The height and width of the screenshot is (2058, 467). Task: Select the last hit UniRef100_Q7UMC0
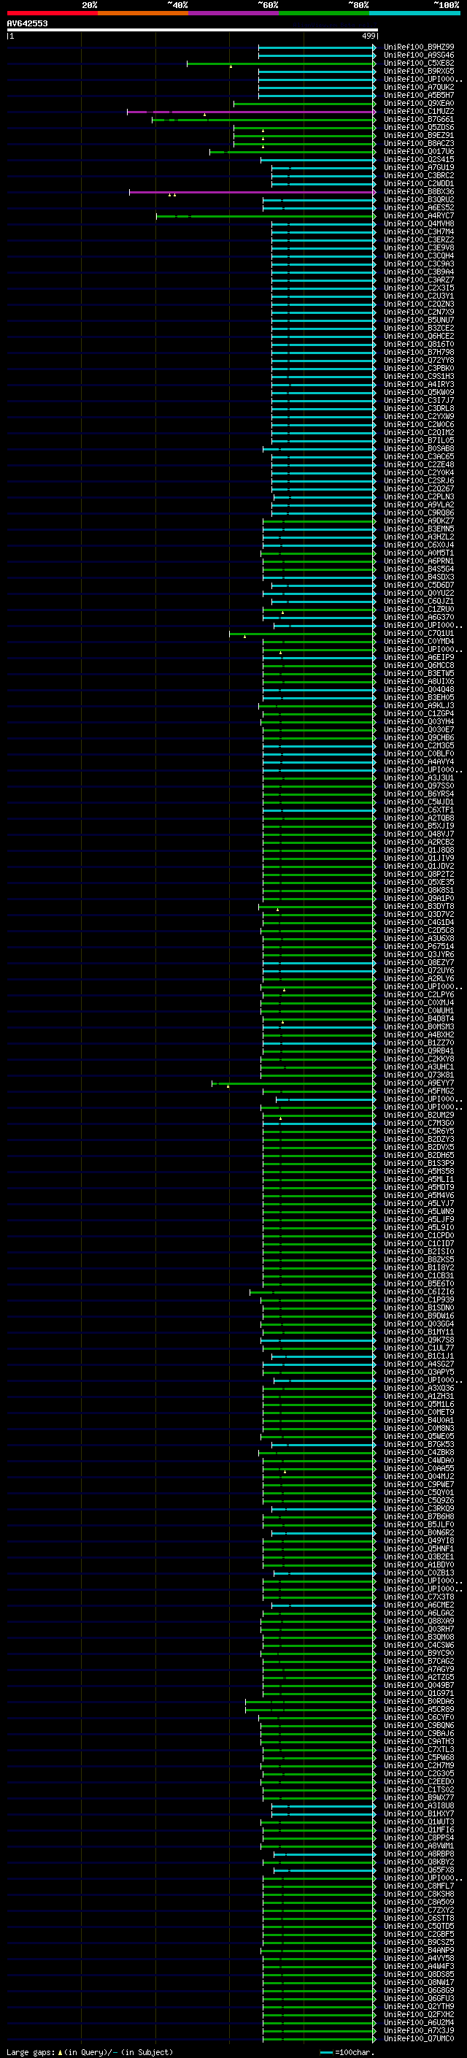(x=419, y=2038)
